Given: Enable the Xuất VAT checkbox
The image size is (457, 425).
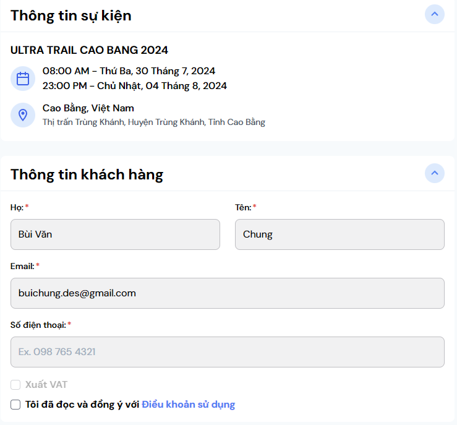Looking at the screenshot, I should pyautogui.click(x=16, y=385).
